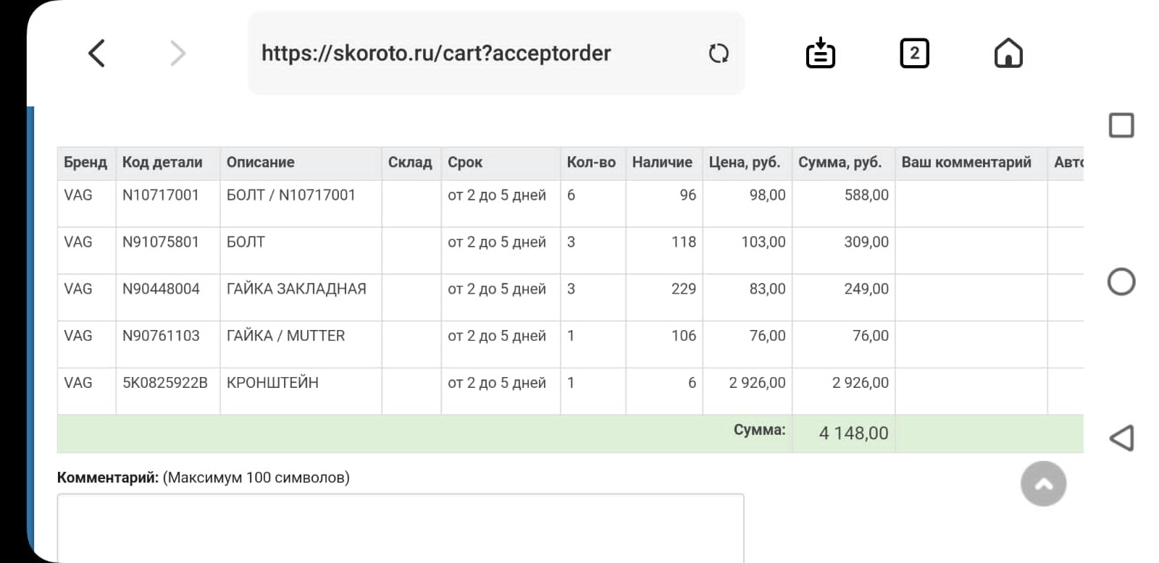Tap Android recent apps square button
Image resolution: width=1159 pixels, height=563 pixels.
coord(1121,125)
